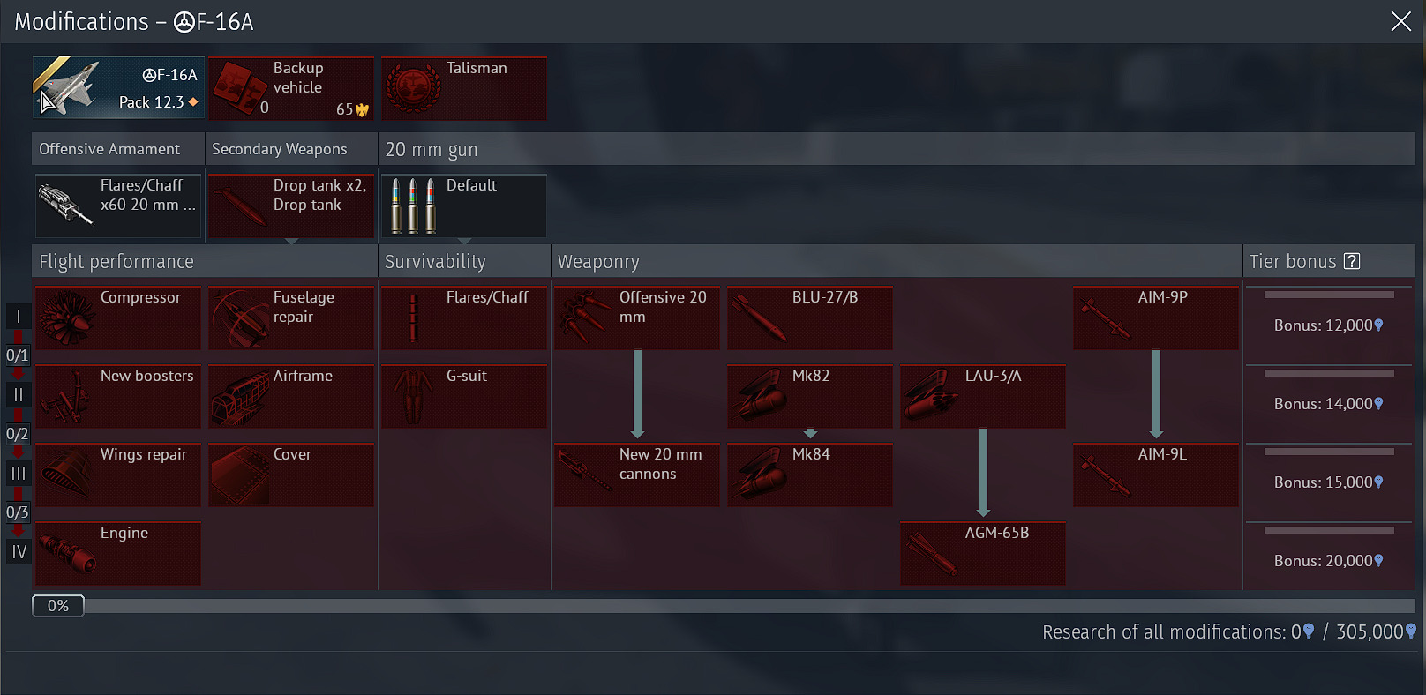Click the Talisman emblem icon
This screenshot has width=1426, height=695.
(x=413, y=88)
